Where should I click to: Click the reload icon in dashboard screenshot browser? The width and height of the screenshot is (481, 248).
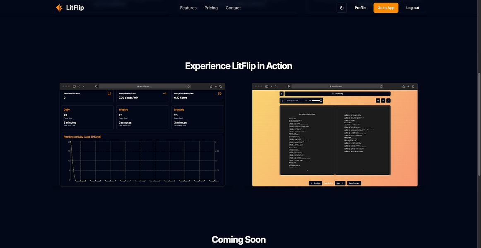(189, 86)
